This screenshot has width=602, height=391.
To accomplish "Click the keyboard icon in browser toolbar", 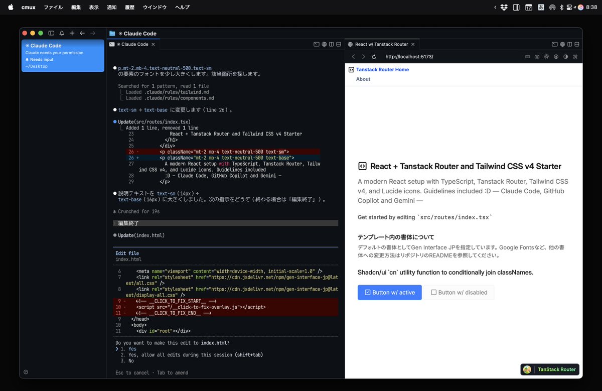I will (x=527, y=57).
